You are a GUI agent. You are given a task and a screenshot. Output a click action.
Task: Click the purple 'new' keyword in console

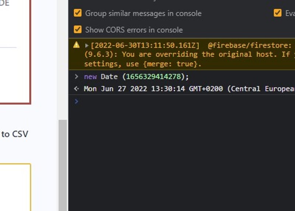click(90, 77)
